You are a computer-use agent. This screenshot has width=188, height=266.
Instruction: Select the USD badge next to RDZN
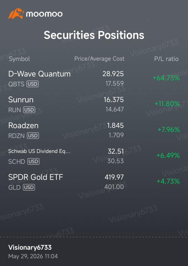33,135
